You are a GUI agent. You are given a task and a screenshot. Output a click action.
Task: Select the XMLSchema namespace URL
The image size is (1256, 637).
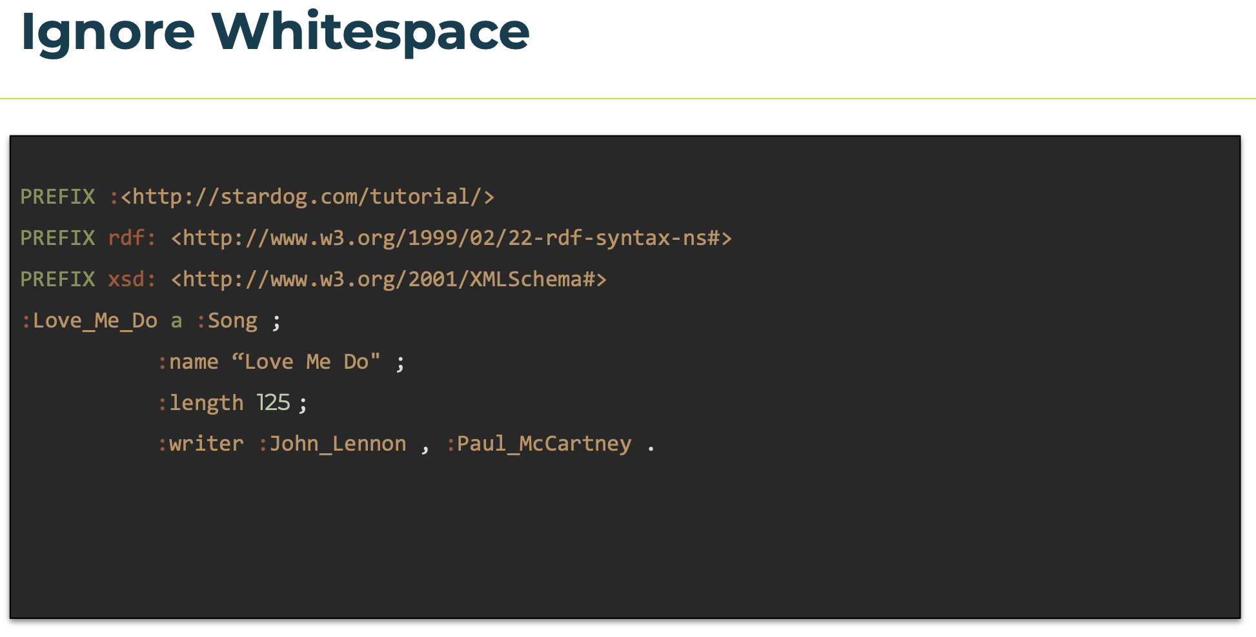(x=389, y=279)
